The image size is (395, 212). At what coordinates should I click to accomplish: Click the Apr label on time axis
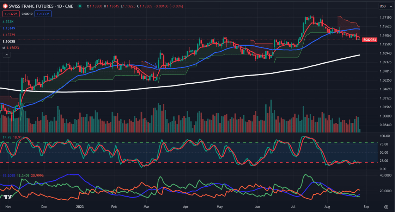coord(186,207)
